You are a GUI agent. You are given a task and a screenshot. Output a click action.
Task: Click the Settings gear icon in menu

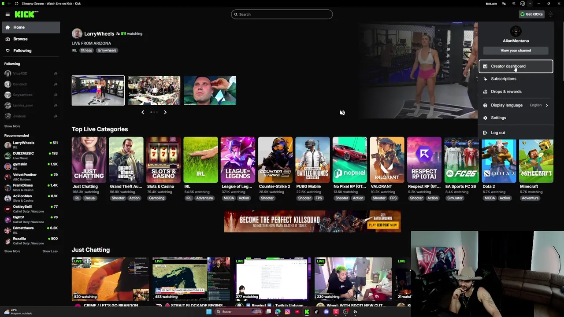click(x=485, y=118)
